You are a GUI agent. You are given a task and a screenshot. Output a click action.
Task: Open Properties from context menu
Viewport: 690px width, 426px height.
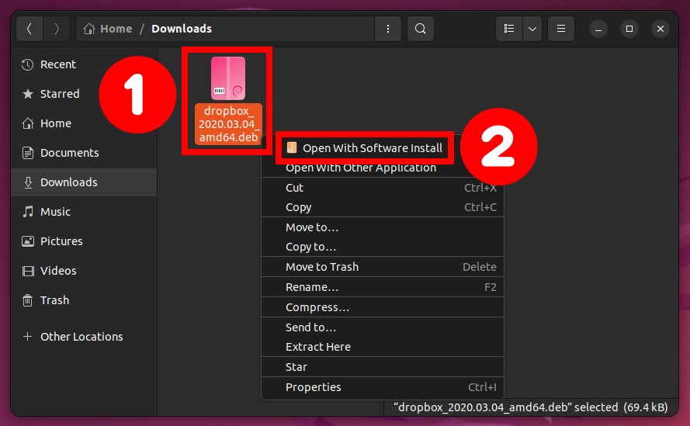pos(383,387)
